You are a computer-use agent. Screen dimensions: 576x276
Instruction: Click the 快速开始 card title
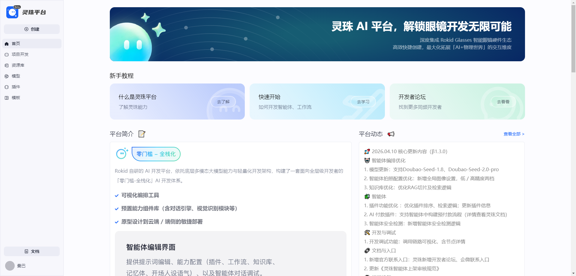coord(269,97)
